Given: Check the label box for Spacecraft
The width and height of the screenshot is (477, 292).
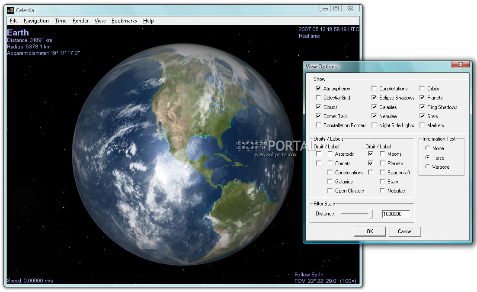Looking at the screenshot, I should [382, 173].
